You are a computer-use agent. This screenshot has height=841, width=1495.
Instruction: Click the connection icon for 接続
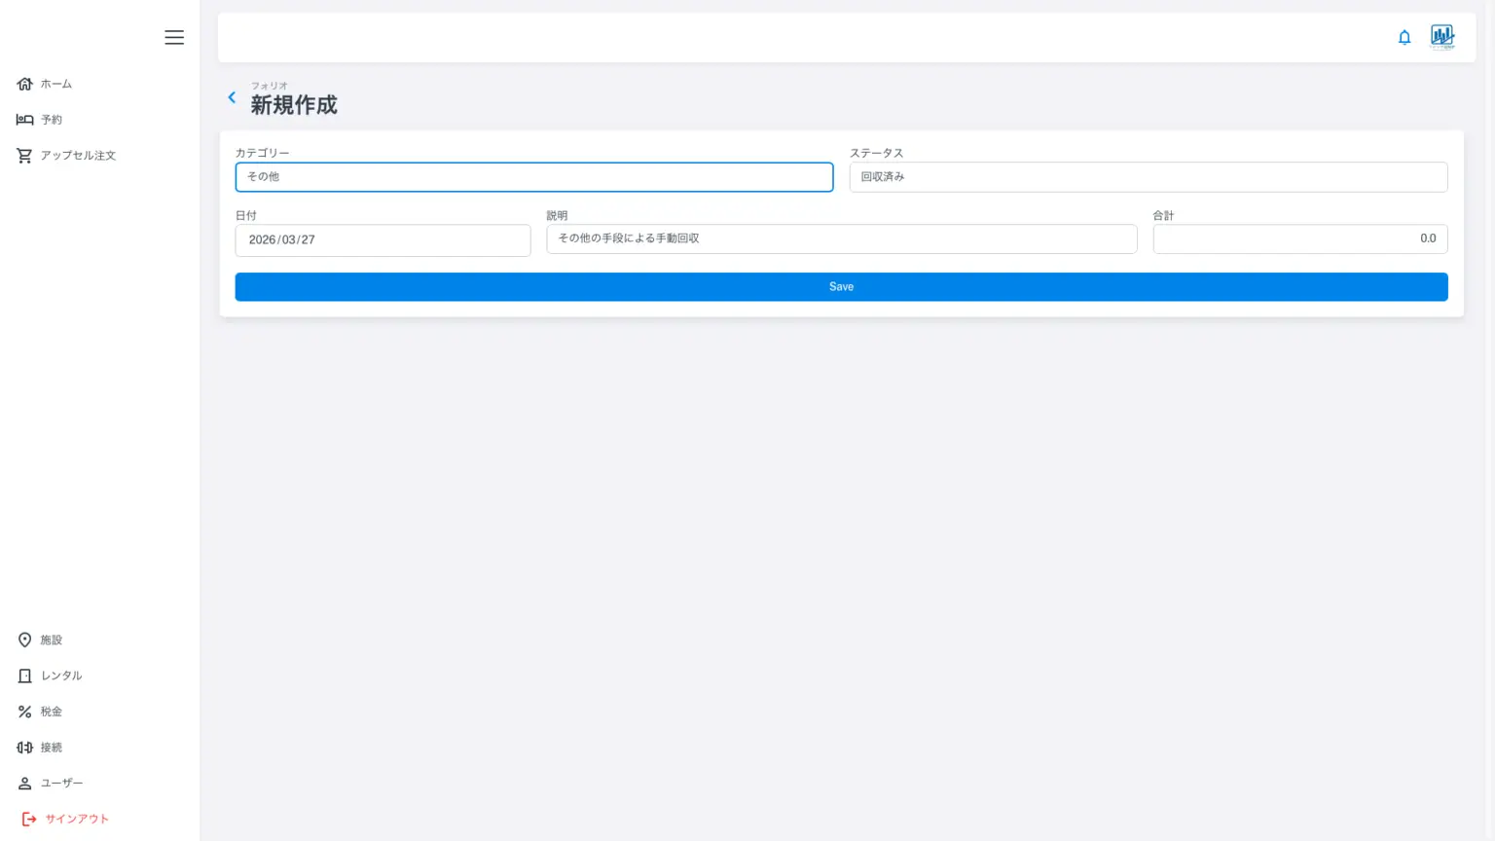25,748
